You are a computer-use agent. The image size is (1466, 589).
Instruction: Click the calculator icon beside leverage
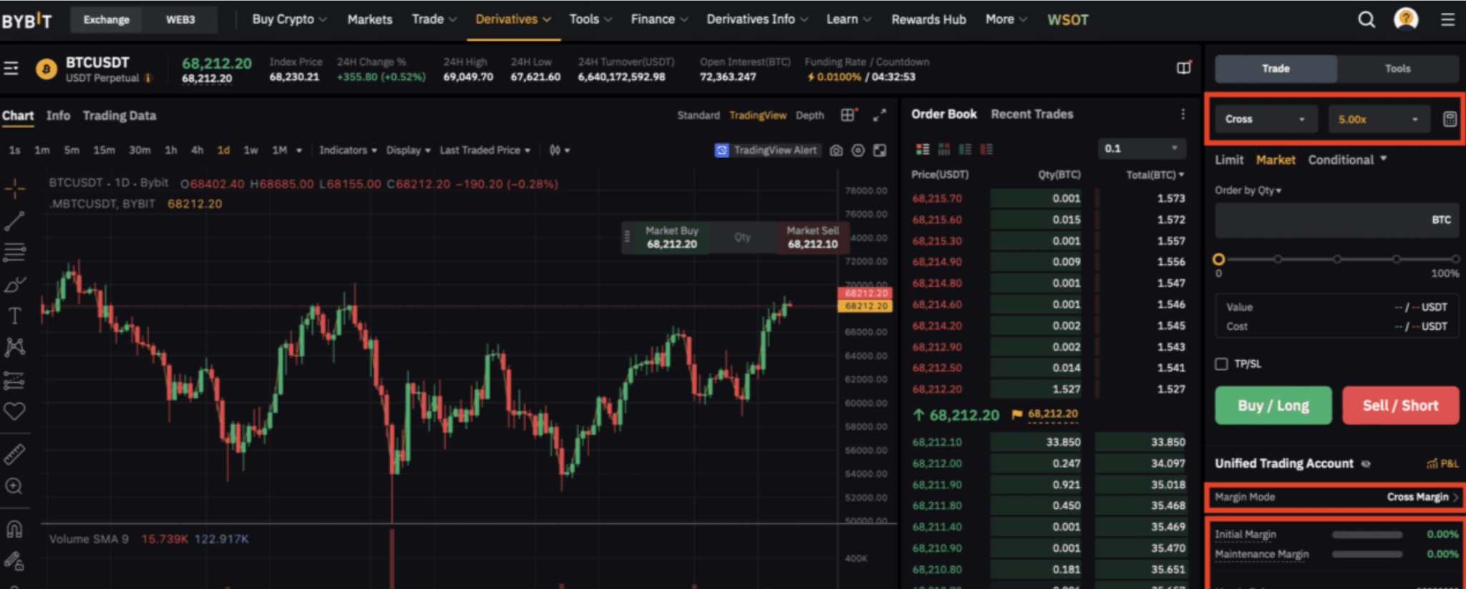point(1449,120)
